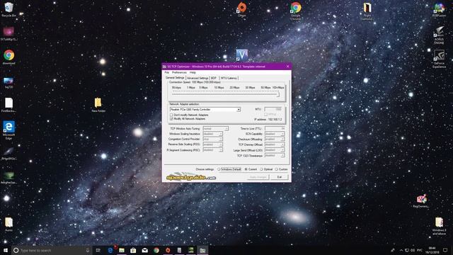Open File Explorer from the taskbar
The height and width of the screenshot is (255, 453).
tap(122, 250)
